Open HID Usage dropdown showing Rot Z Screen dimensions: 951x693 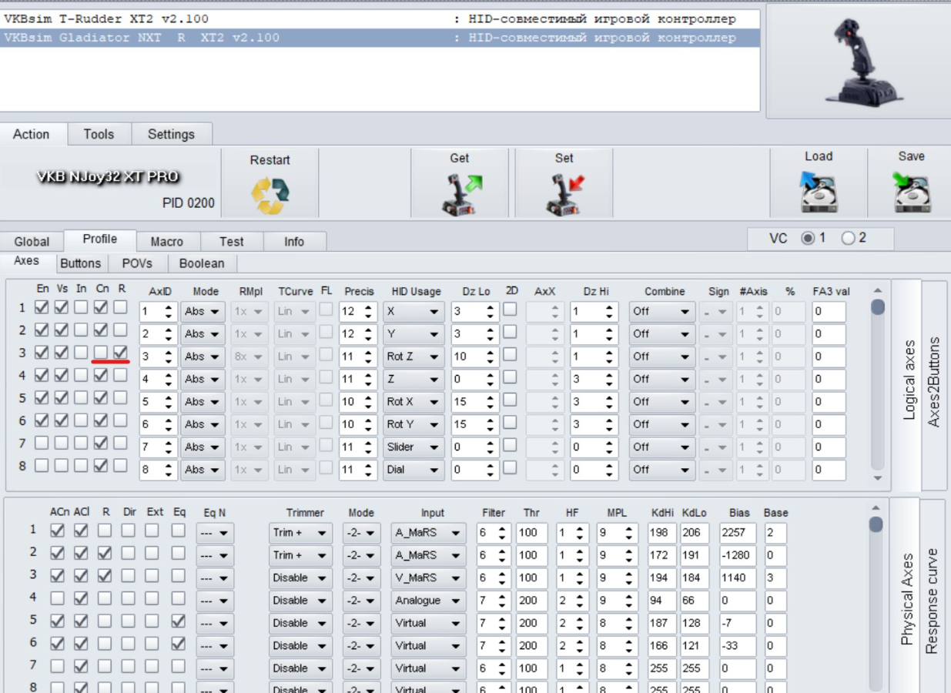tap(413, 357)
